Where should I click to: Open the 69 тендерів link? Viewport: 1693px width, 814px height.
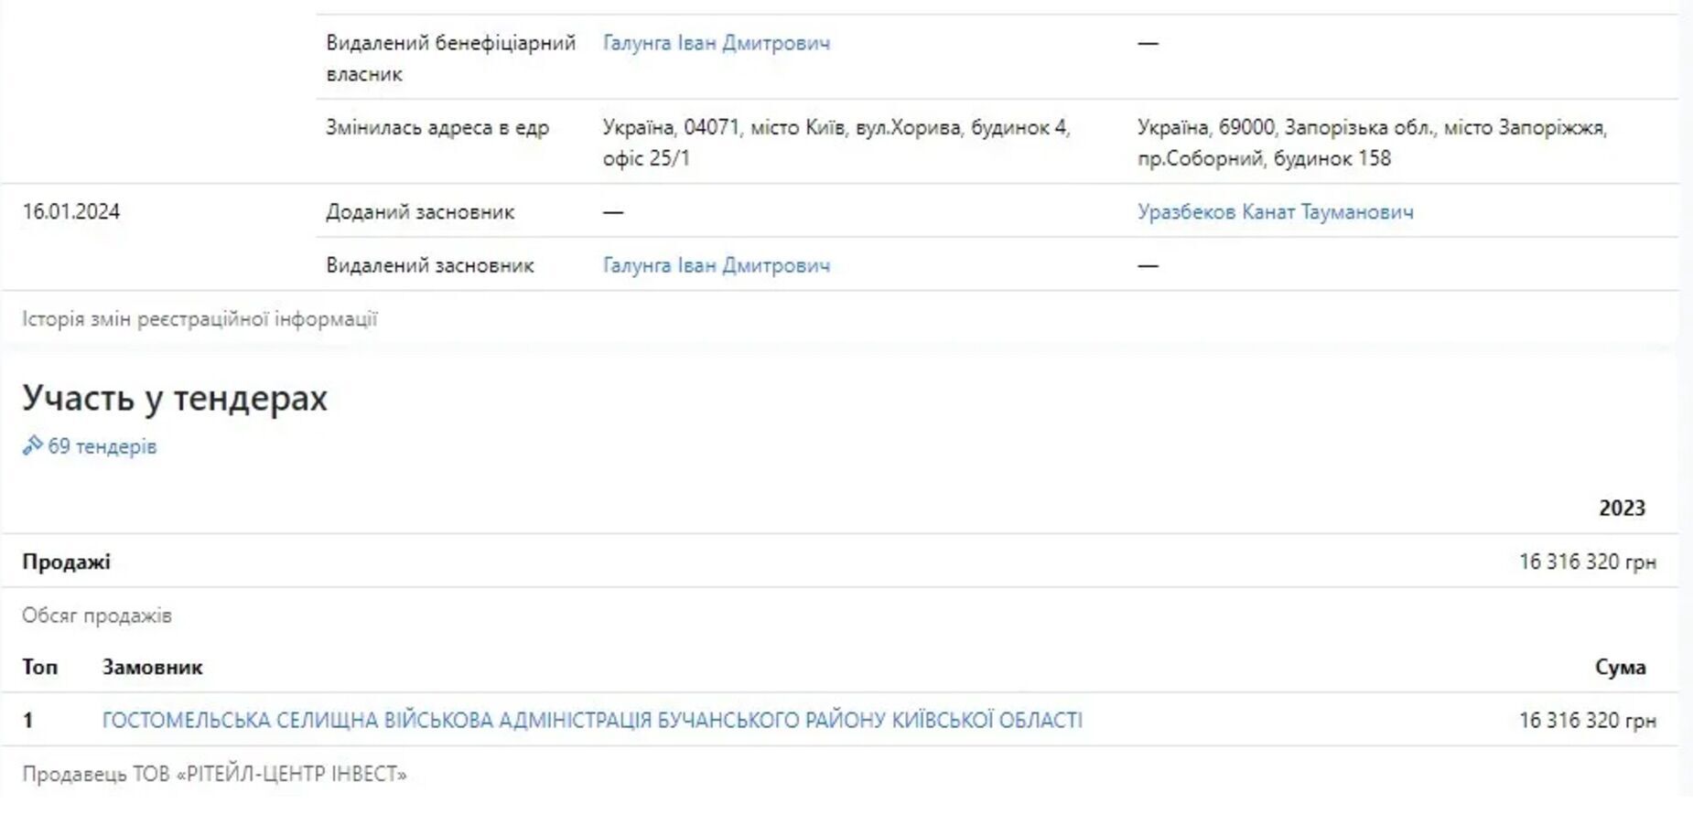[x=102, y=446]
